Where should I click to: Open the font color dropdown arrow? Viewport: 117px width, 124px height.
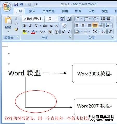tap(37, 32)
